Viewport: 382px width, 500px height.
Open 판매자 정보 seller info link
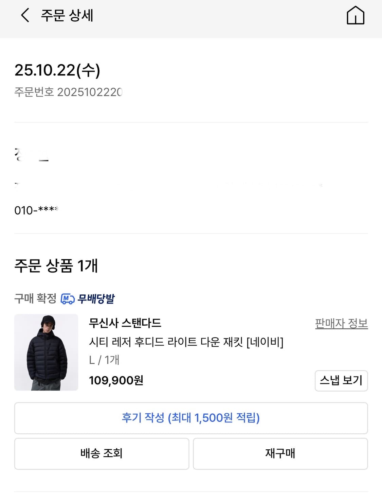[x=341, y=323]
